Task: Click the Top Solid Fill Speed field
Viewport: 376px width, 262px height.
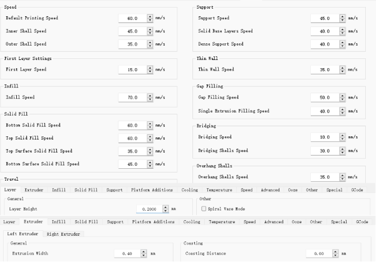Action: click(132, 138)
